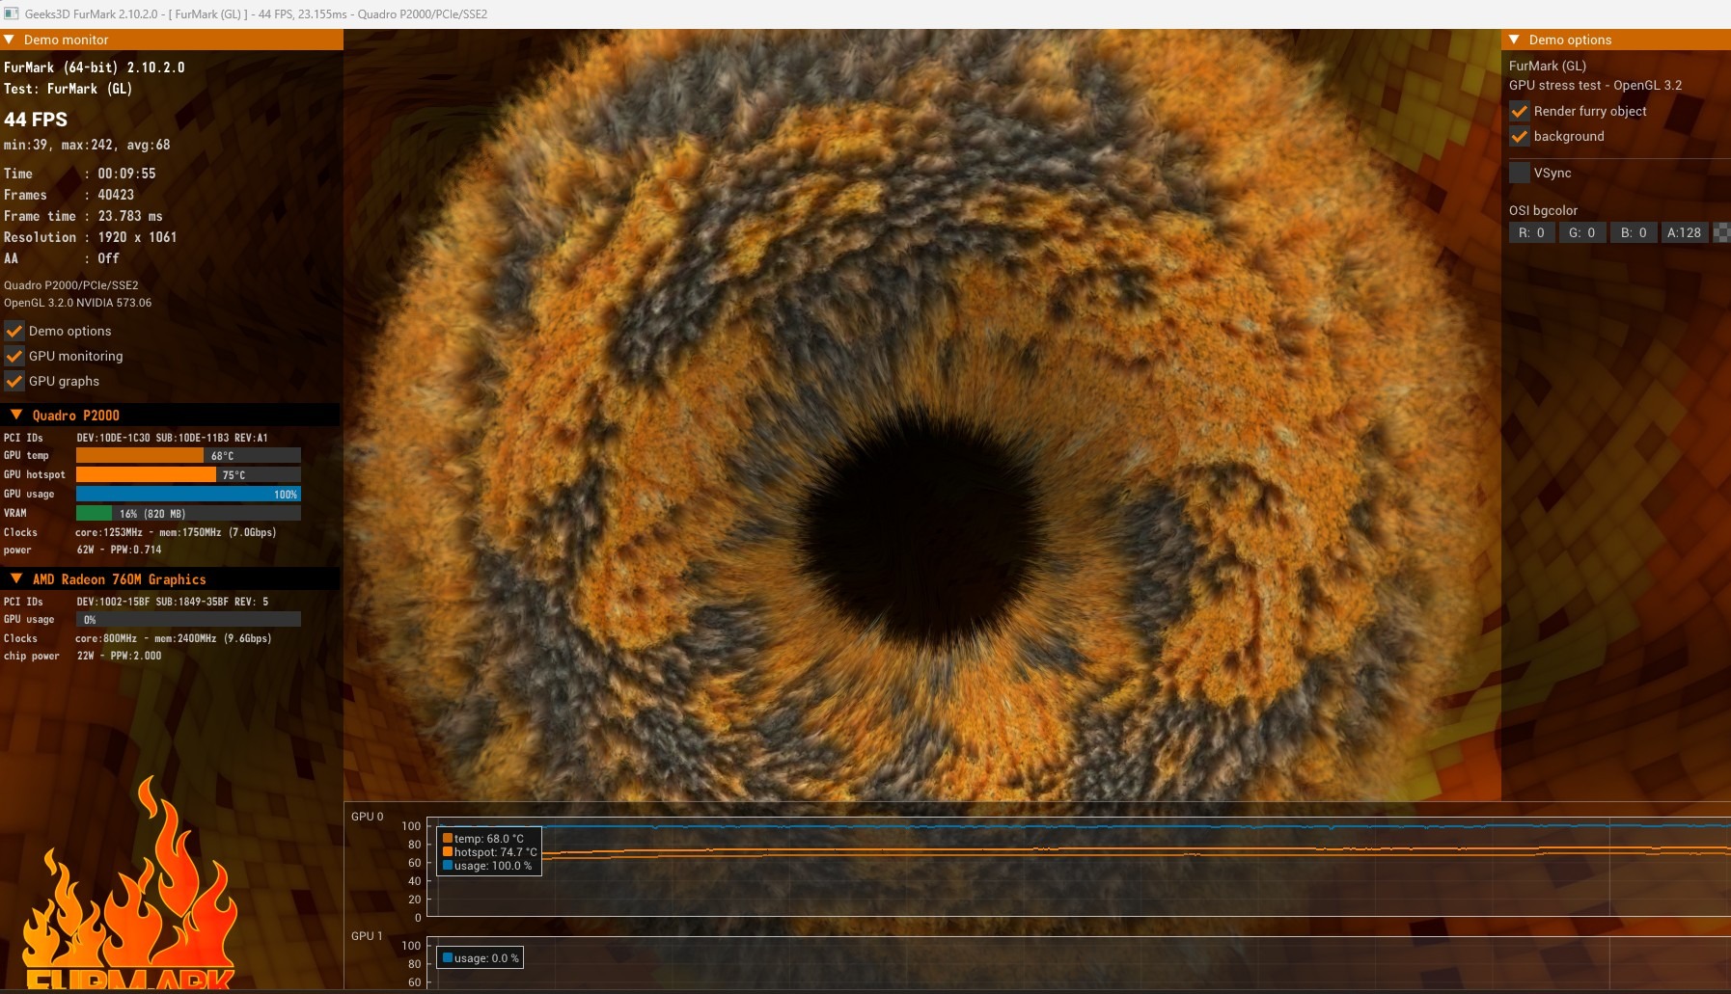
Task: Click the OSI bgcolor B: 0 field
Action: 1634,232
